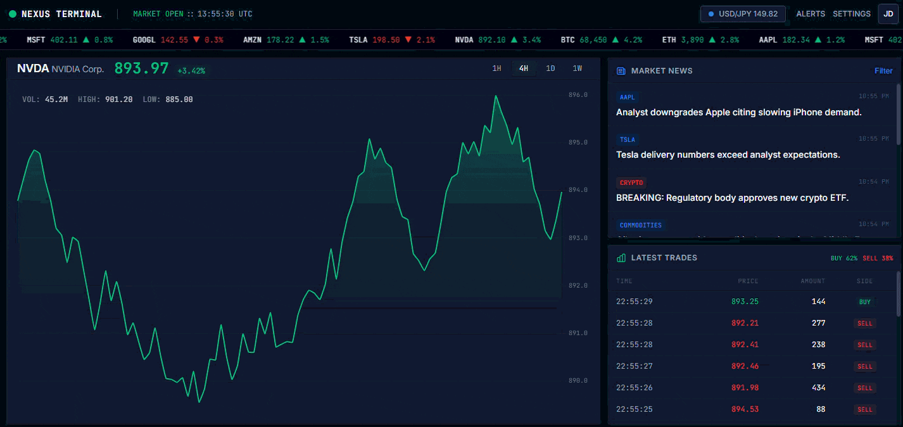Click the ETH green up arrow in ticker
This screenshot has width=903, height=427.
click(712, 40)
